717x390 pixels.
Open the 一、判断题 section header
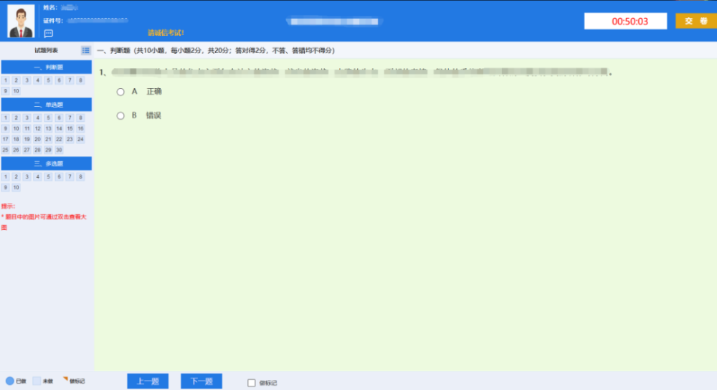pos(46,67)
